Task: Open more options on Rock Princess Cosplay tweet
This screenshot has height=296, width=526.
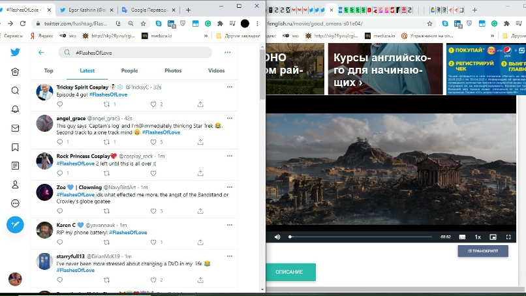Action: pos(229,156)
